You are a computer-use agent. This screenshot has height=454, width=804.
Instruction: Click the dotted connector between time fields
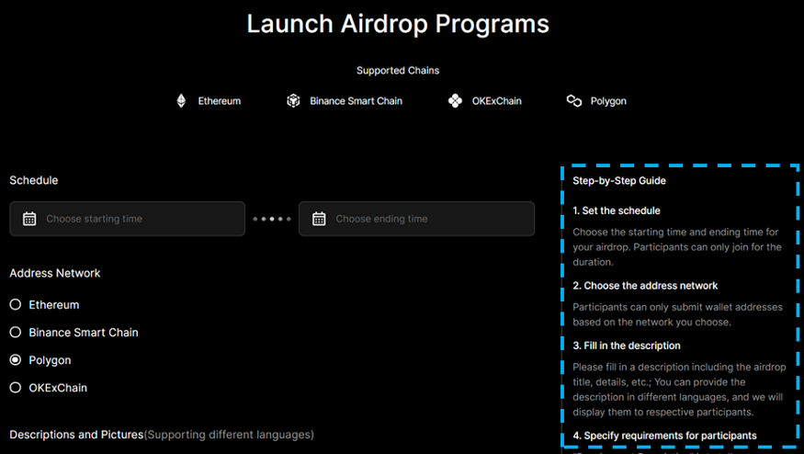pos(272,219)
